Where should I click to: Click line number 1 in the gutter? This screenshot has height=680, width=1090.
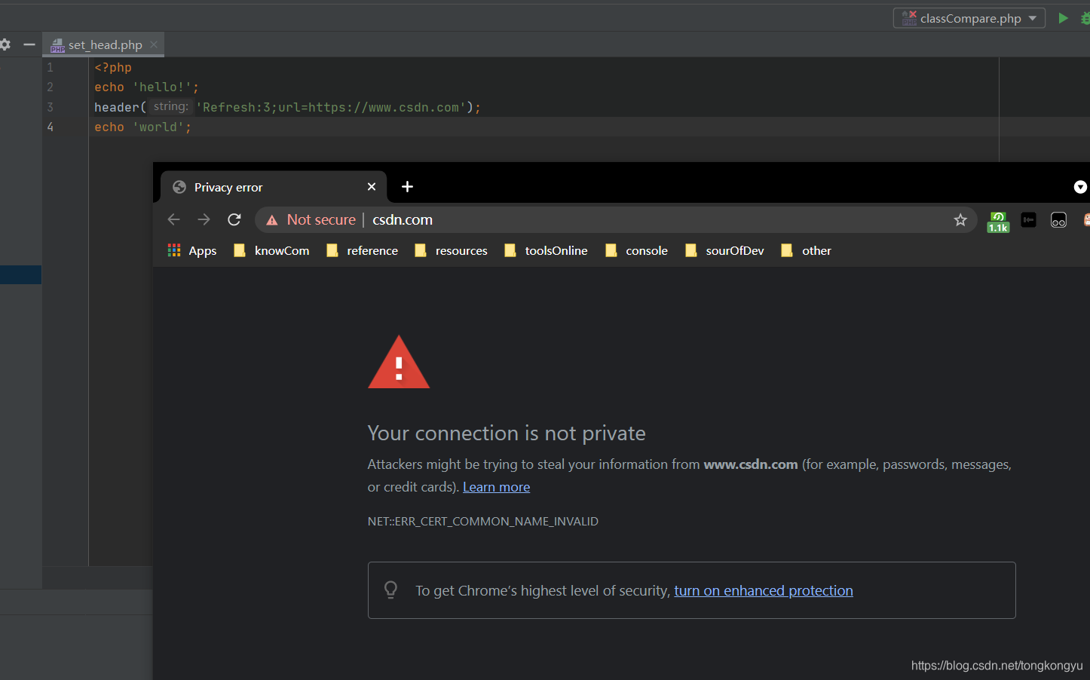click(x=50, y=67)
